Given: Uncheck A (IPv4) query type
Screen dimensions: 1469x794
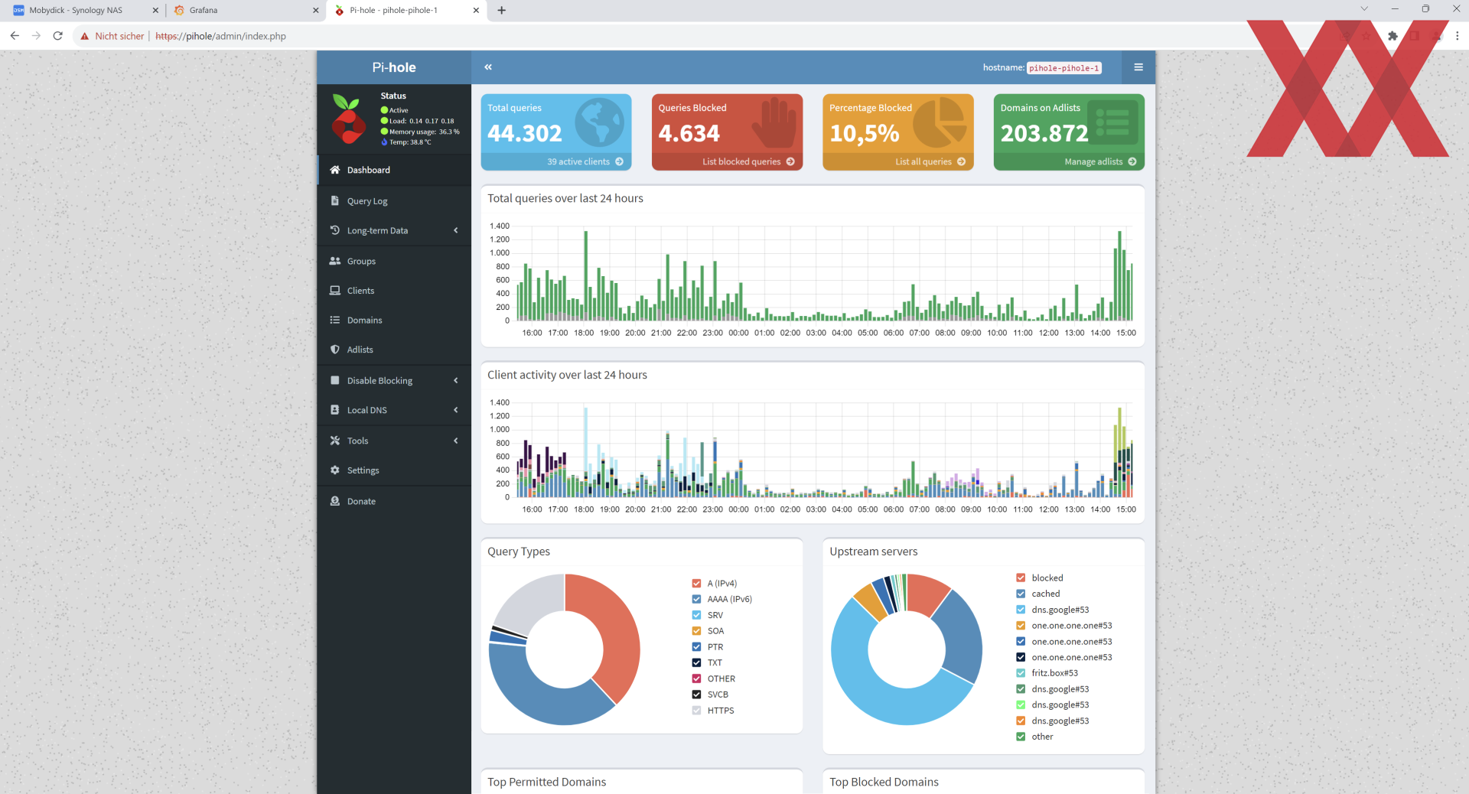Looking at the screenshot, I should [x=696, y=583].
